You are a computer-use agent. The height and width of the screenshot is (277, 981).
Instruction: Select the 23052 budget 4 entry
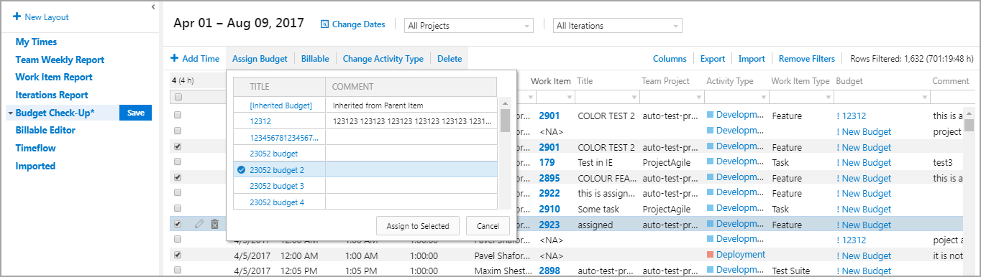tap(277, 202)
